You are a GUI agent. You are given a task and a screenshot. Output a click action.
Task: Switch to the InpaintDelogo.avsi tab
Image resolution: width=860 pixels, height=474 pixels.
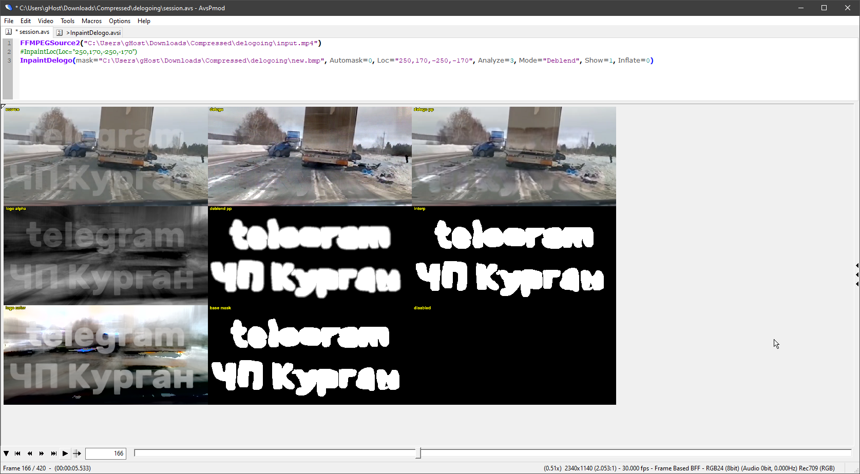click(x=89, y=32)
